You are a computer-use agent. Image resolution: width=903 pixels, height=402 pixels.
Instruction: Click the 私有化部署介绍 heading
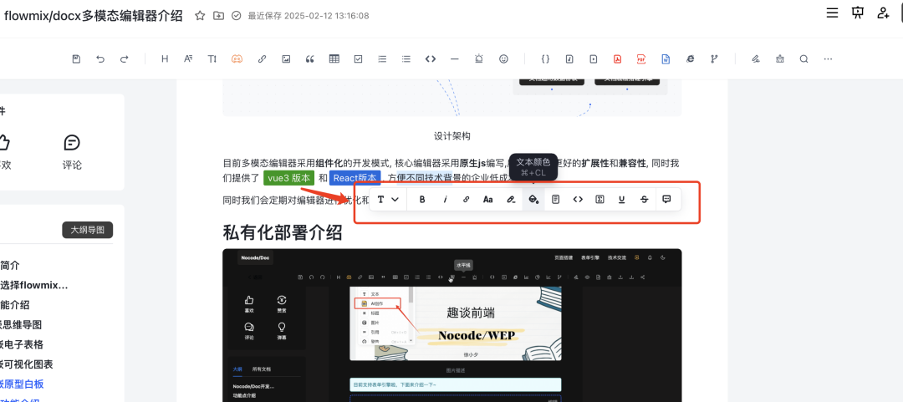[x=283, y=232]
